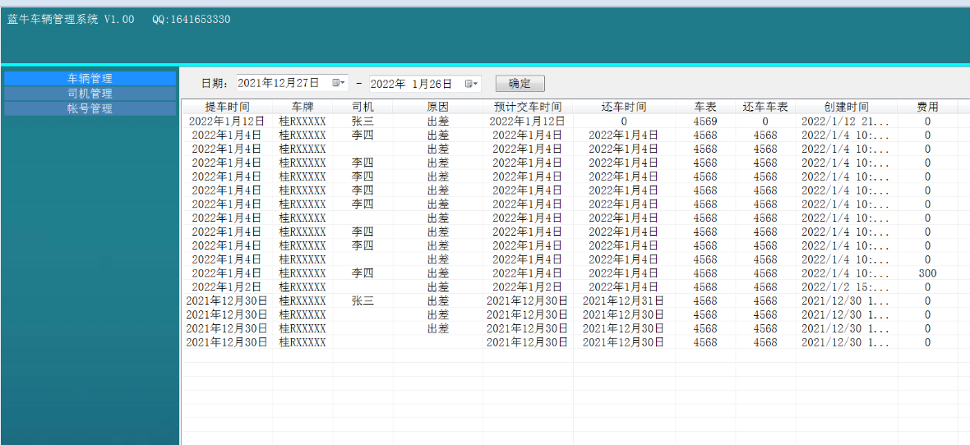Select 张三 in the 2021年12月30日 row
This screenshot has height=445, width=970.
[363, 301]
